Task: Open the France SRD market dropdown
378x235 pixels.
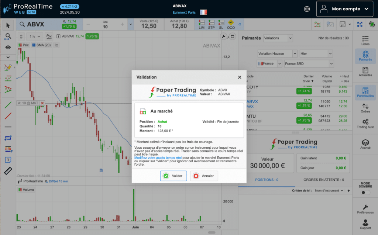Action: click(x=309, y=63)
